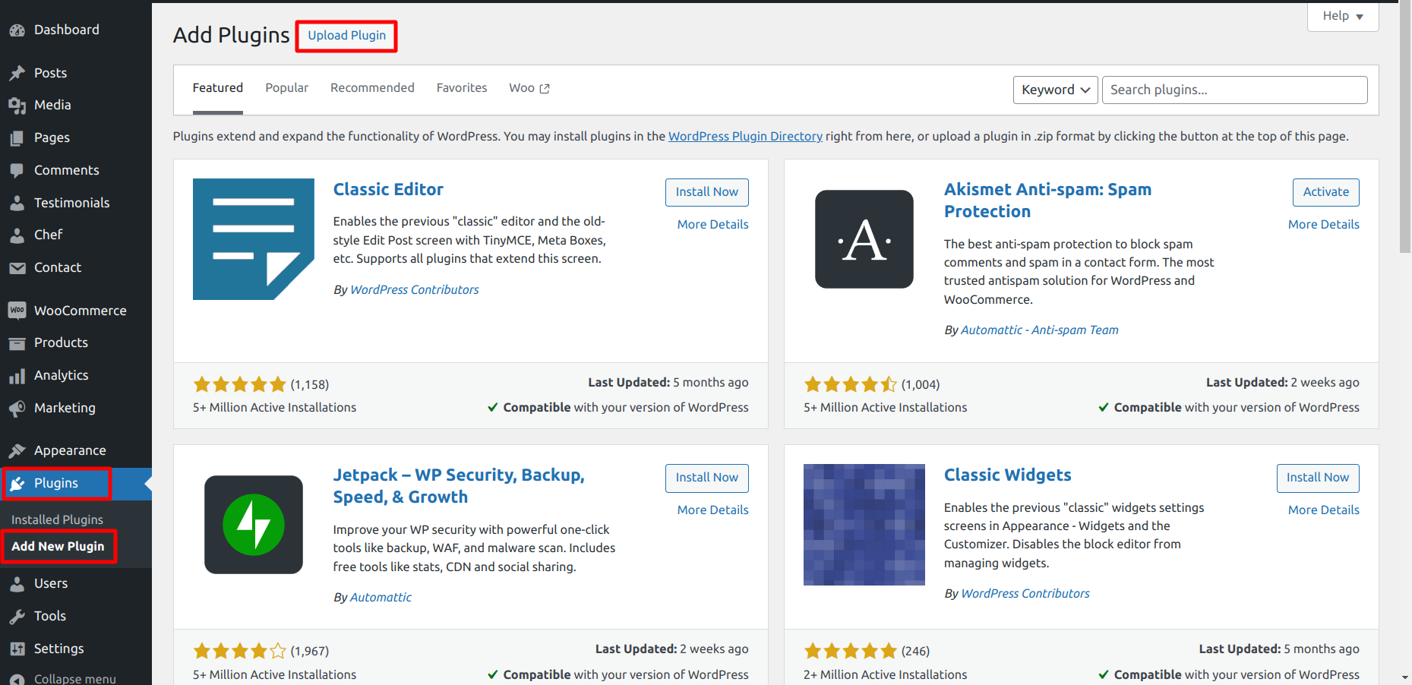1412x685 pixels.
Task: Click the Tools wrench icon
Action: [17, 617]
